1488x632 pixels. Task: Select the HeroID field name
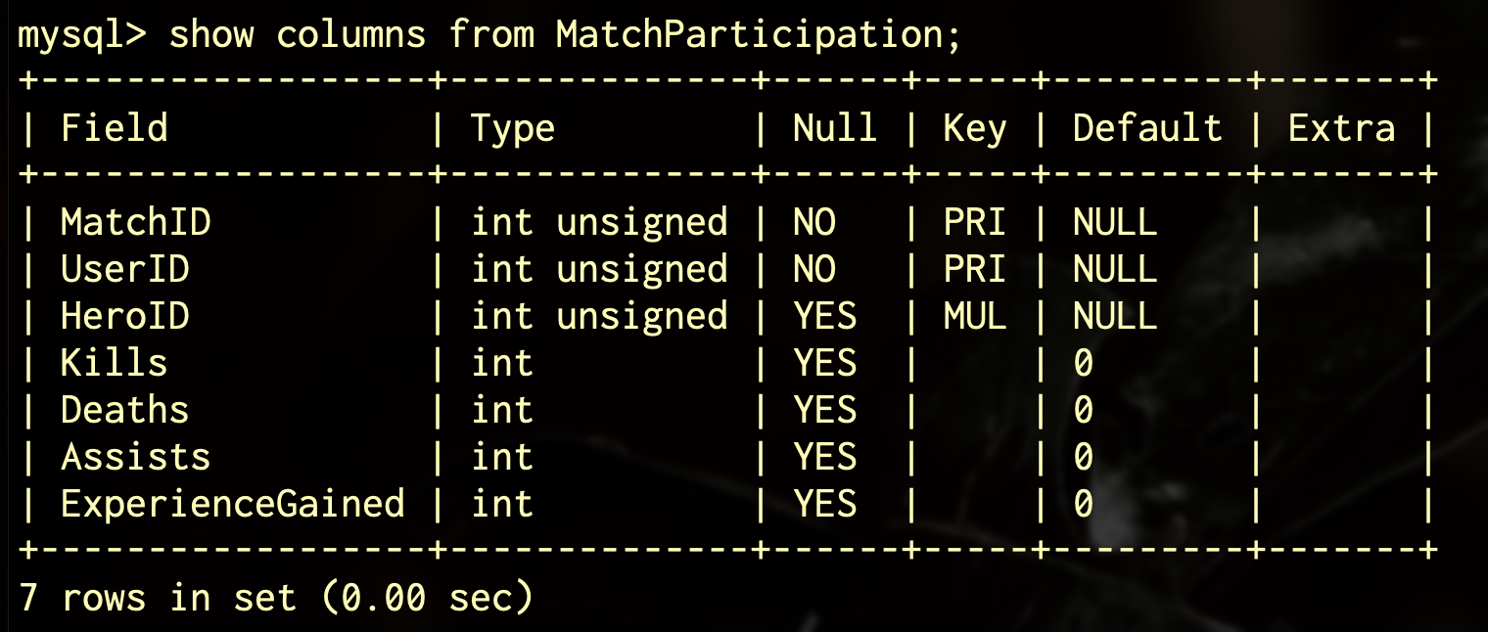pyautogui.click(x=124, y=317)
